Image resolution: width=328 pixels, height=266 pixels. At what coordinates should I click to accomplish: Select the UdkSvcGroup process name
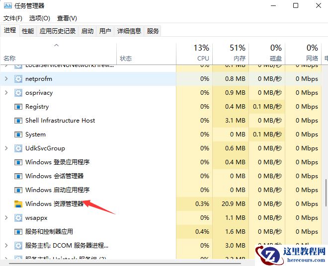(45, 148)
